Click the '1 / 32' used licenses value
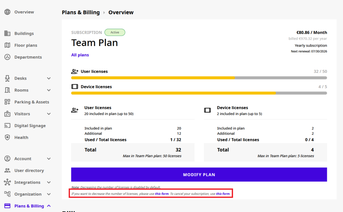 [x=176, y=140]
